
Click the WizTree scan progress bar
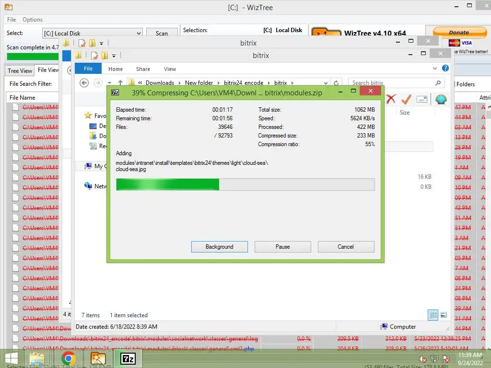[x=33, y=57]
